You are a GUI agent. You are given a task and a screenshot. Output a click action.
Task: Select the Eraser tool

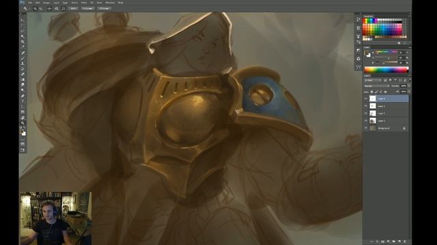[23, 74]
